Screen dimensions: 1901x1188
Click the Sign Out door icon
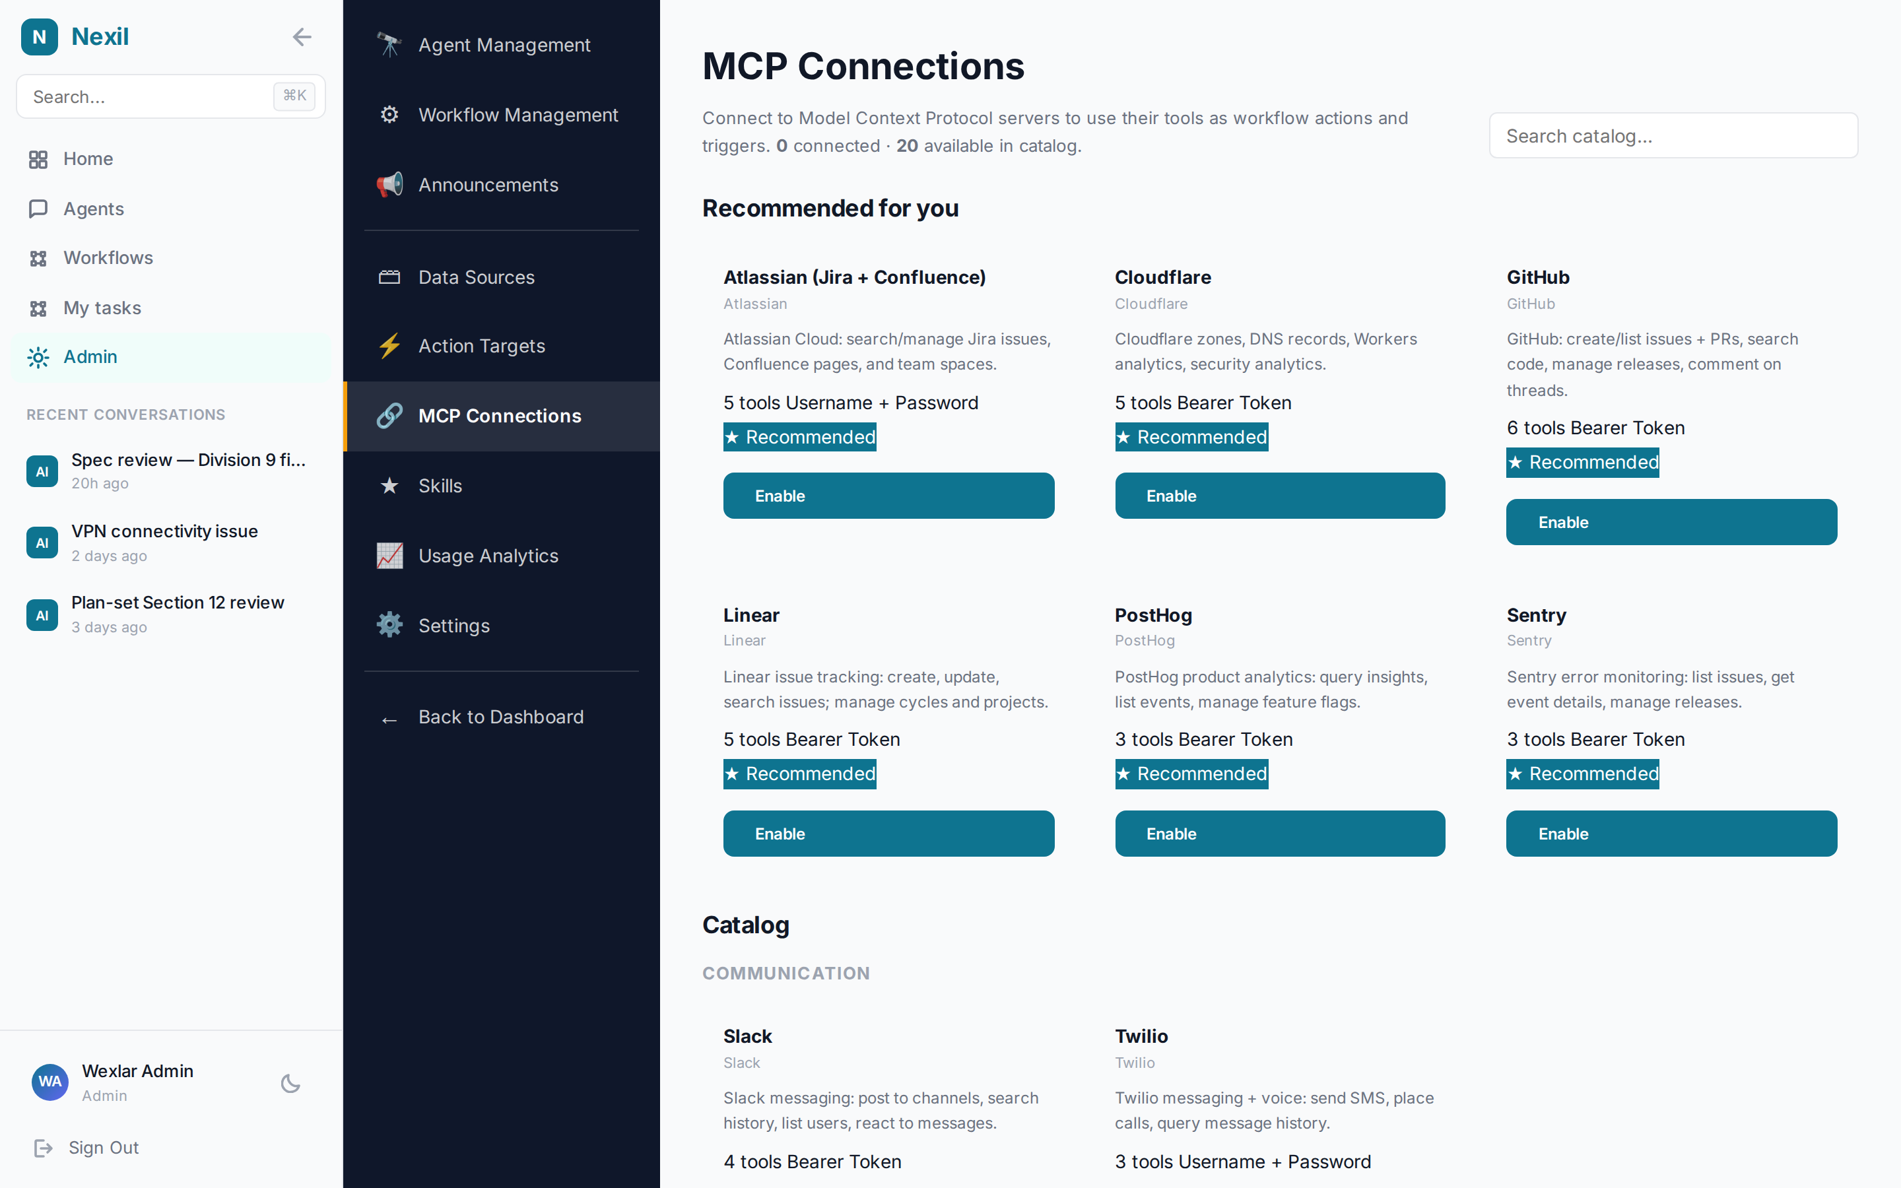(x=43, y=1148)
